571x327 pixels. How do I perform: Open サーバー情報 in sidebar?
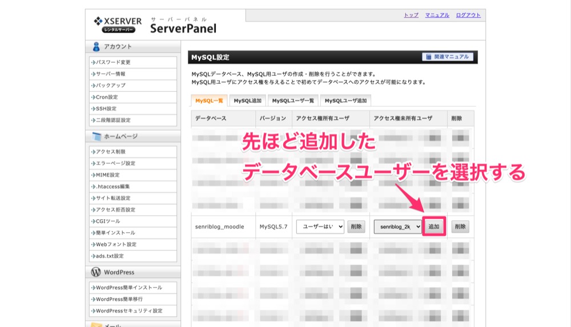point(133,74)
